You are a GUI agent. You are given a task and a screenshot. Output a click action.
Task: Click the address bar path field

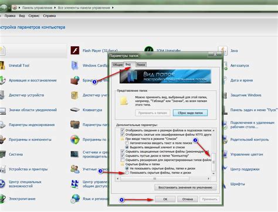(145, 8)
